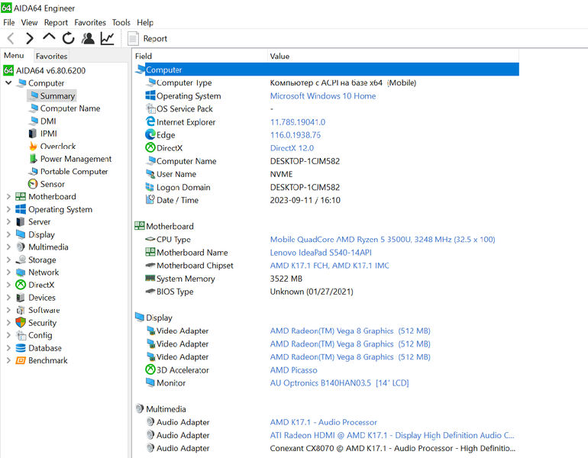
Task: Open the AMD Picasso link
Action: (x=294, y=370)
